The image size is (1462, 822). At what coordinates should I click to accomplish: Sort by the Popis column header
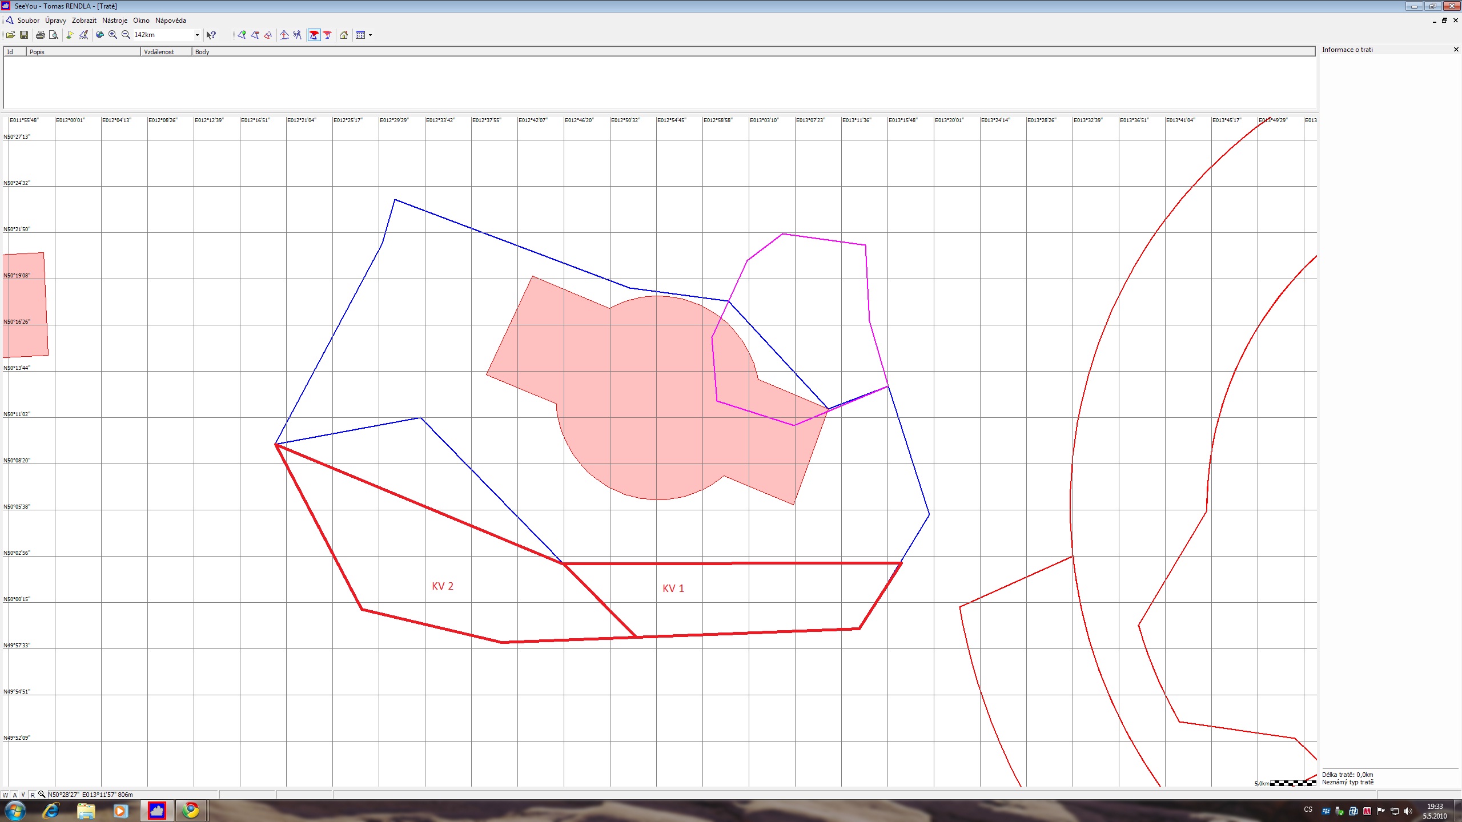(x=83, y=51)
